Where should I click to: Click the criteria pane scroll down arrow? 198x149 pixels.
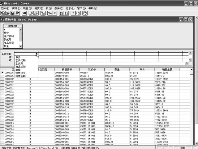coord(190,60)
